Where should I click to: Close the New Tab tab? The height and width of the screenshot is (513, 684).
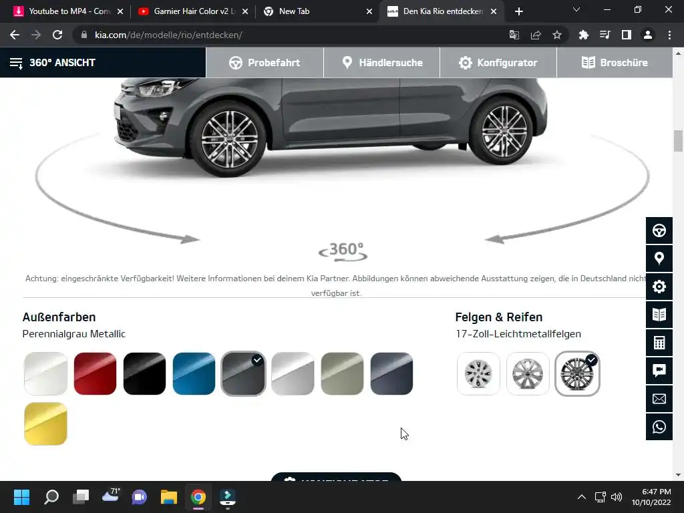pyautogui.click(x=369, y=12)
